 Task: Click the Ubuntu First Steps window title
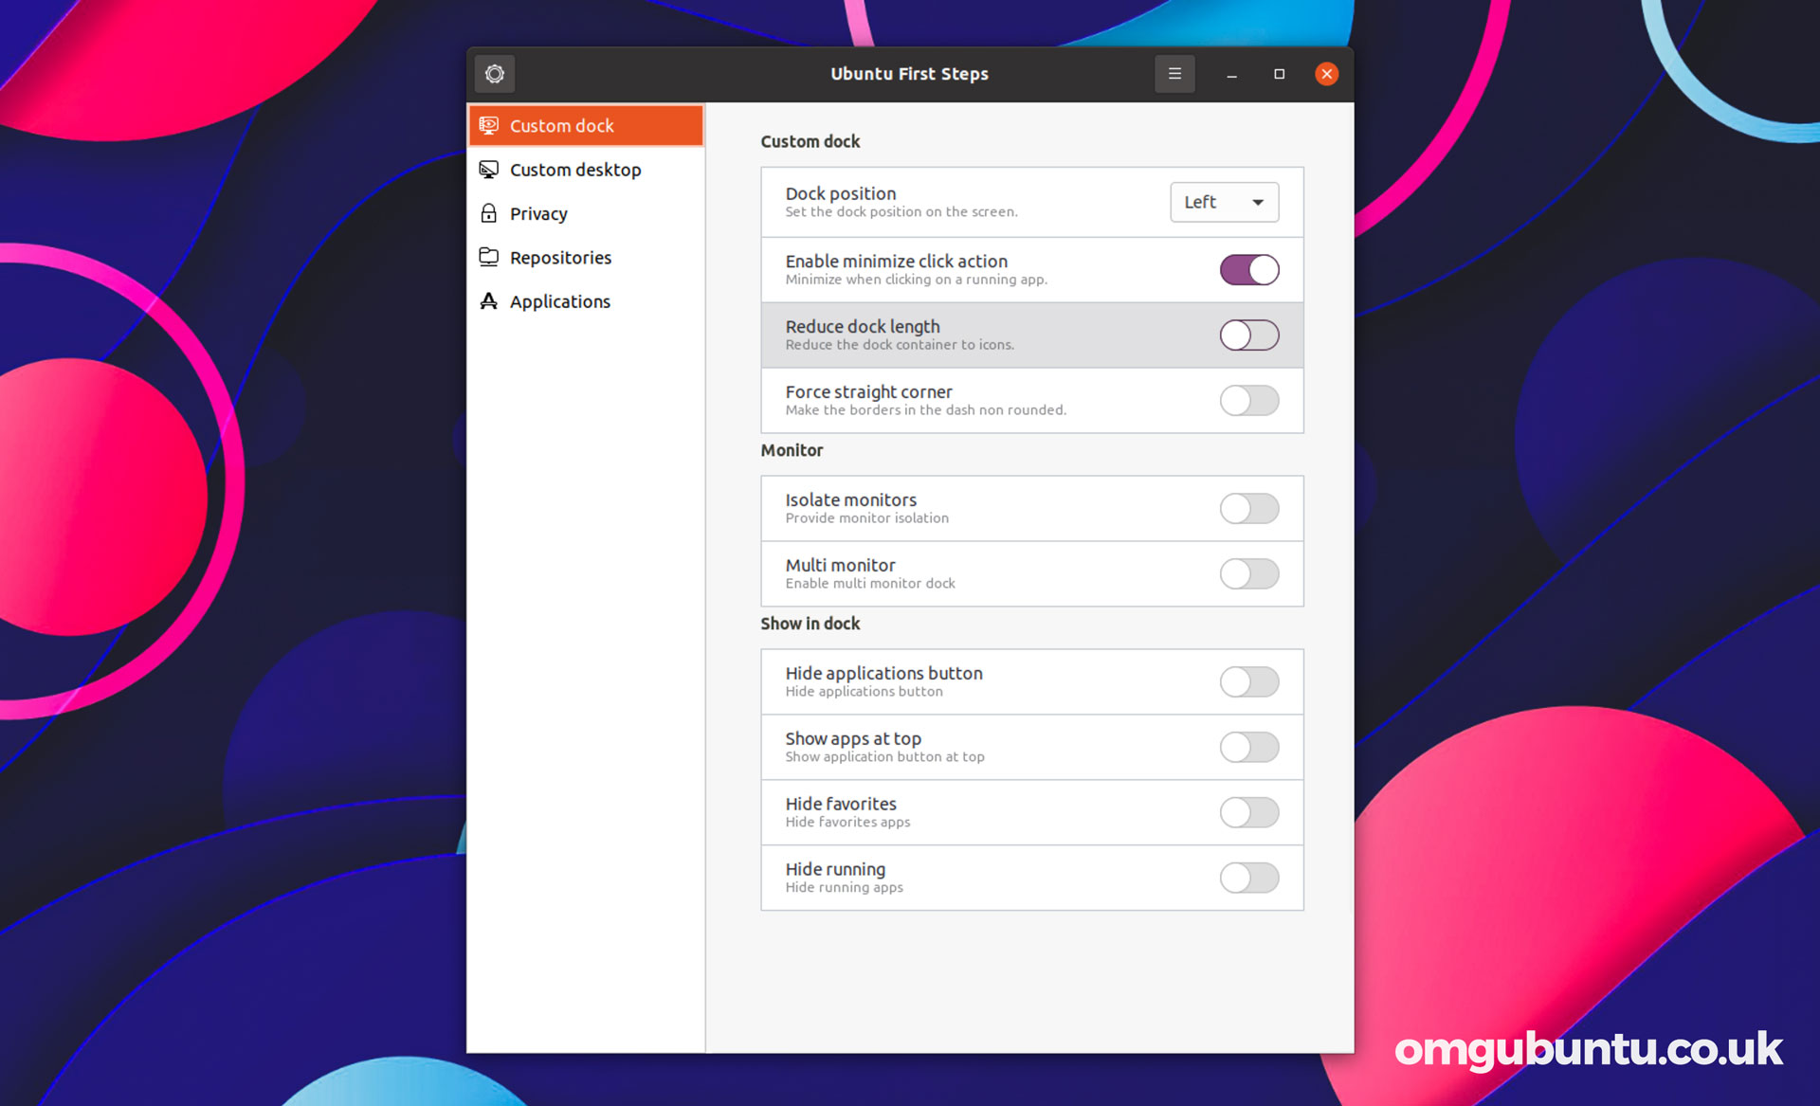click(x=909, y=74)
